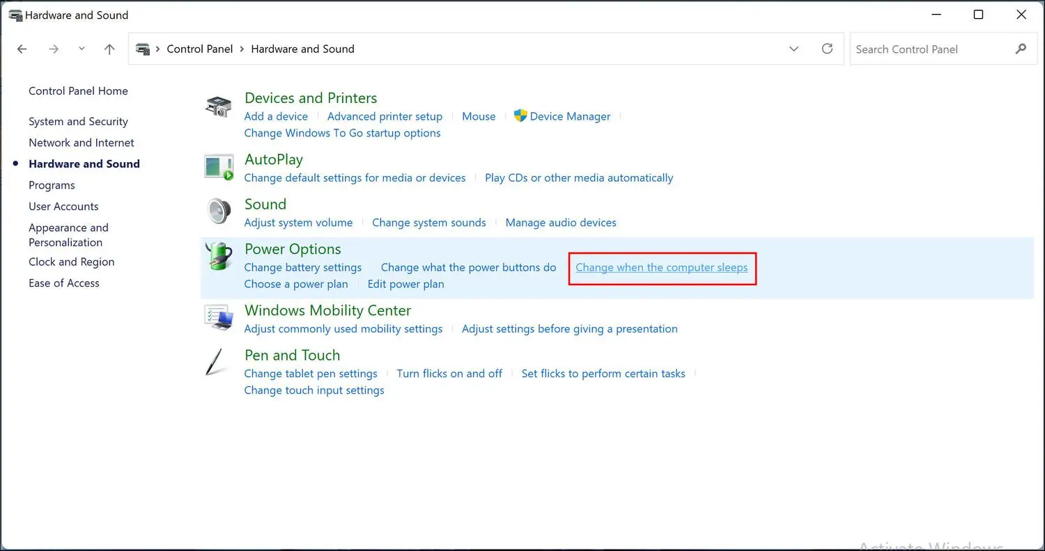The width and height of the screenshot is (1045, 551).
Task: Open System and Security in sidebar
Action: pyautogui.click(x=78, y=122)
